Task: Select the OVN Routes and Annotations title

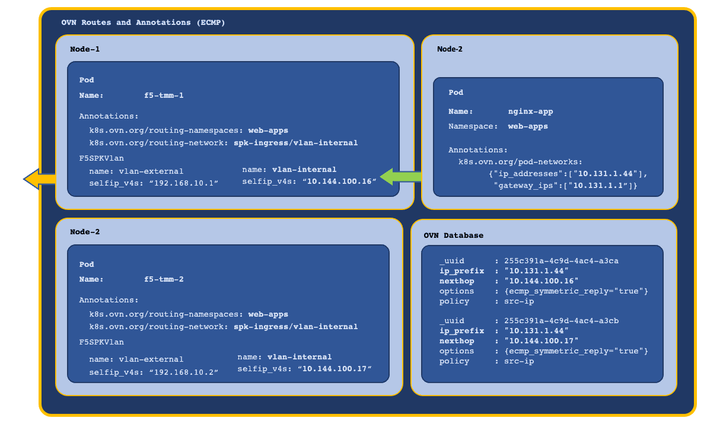Action: click(x=144, y=23)
